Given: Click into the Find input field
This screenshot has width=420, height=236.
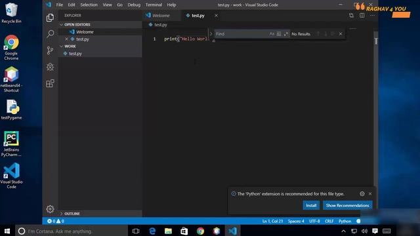Looking at the screenshot, I should (241, 34).
